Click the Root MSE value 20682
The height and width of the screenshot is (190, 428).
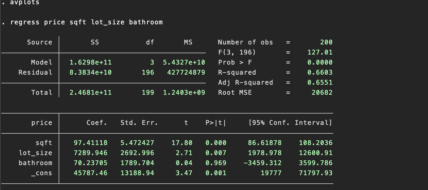322,93
